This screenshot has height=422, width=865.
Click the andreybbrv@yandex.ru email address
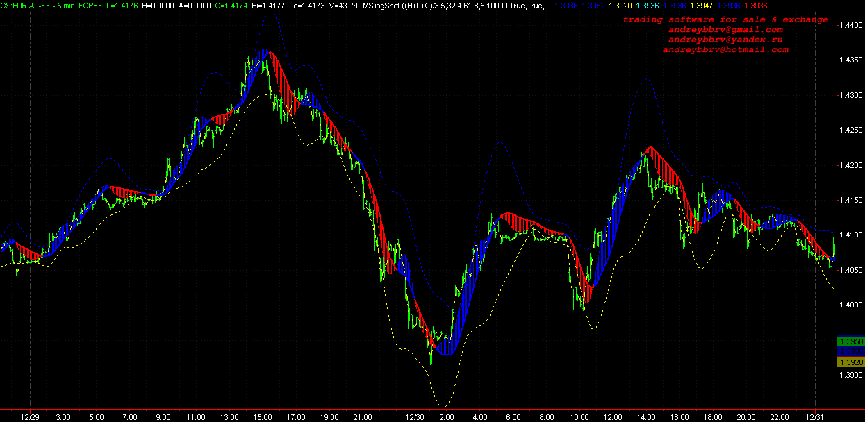pyautogui.click(x=725, y=40)
